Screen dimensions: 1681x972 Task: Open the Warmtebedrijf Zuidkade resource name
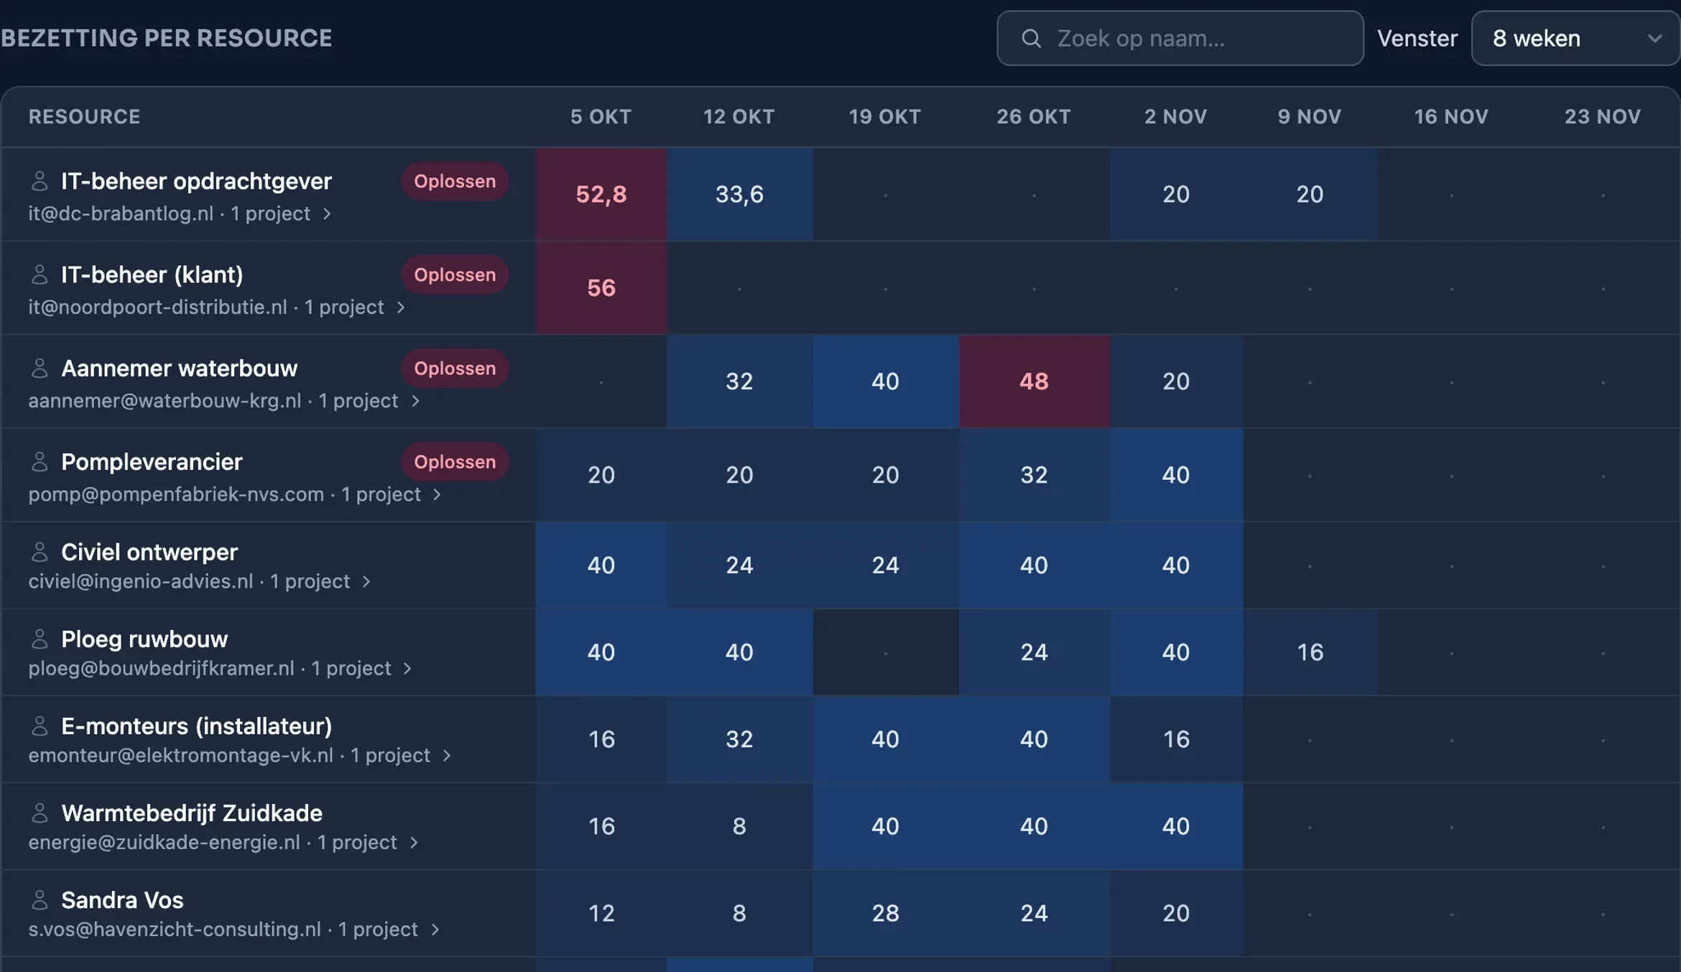click(192, 813)
